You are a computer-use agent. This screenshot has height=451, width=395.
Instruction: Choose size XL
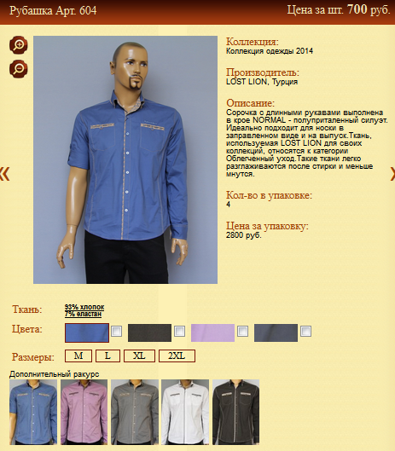coord(139,356)
